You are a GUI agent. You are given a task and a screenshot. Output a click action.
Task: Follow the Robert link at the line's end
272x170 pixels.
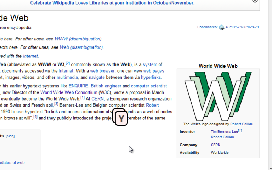[152, 105]
